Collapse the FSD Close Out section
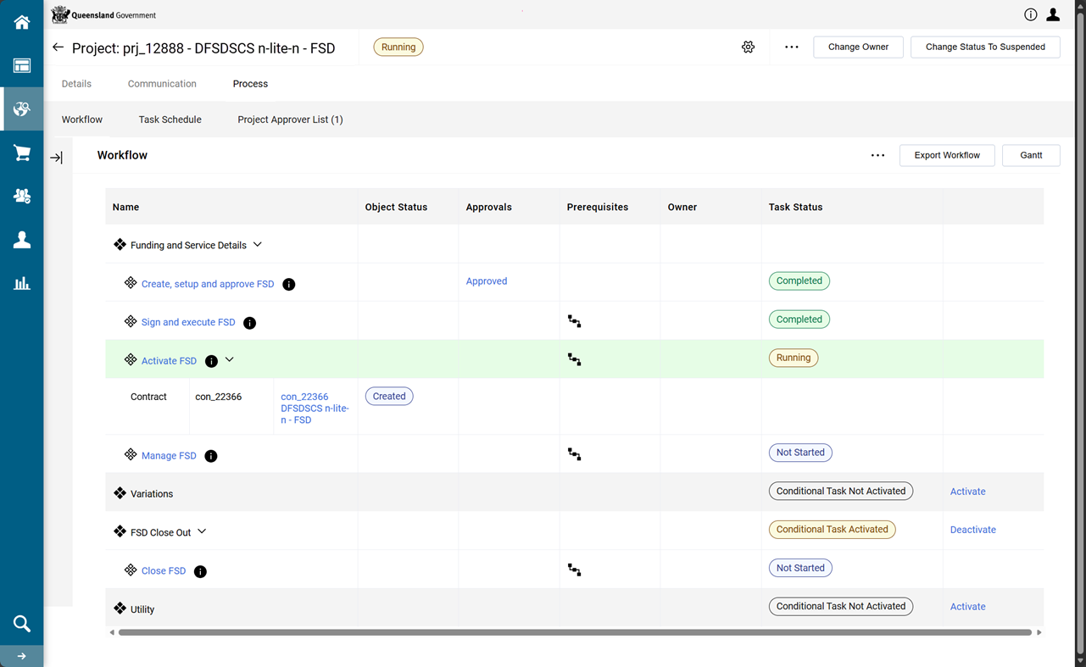This screenshot has height=667, width=1086. [x=202, y=532]
